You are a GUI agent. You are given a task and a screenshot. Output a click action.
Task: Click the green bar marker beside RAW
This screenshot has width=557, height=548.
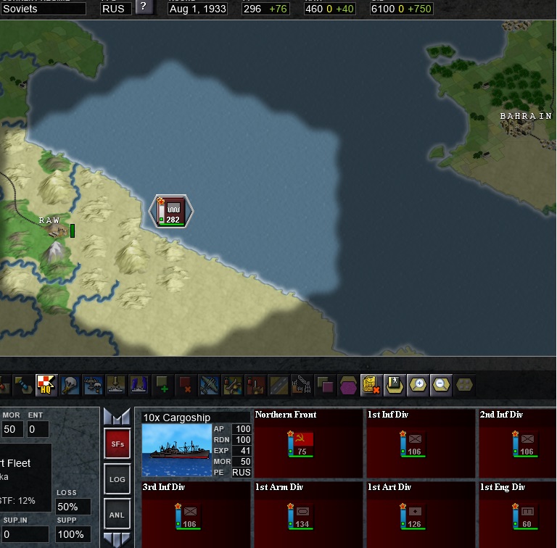tap(73, 231)
